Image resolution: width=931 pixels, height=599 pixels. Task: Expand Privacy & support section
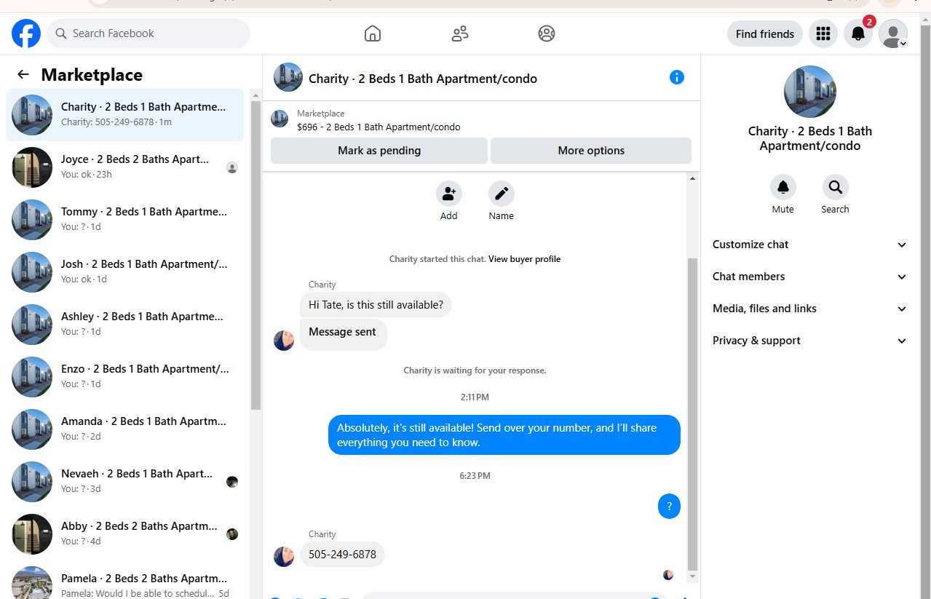pyautogui.click(x=809, y=341)
